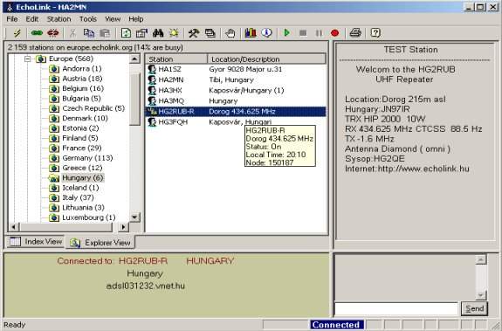
Task: Click the tree's scroll-down arrow
Action: tap(134, 217)
